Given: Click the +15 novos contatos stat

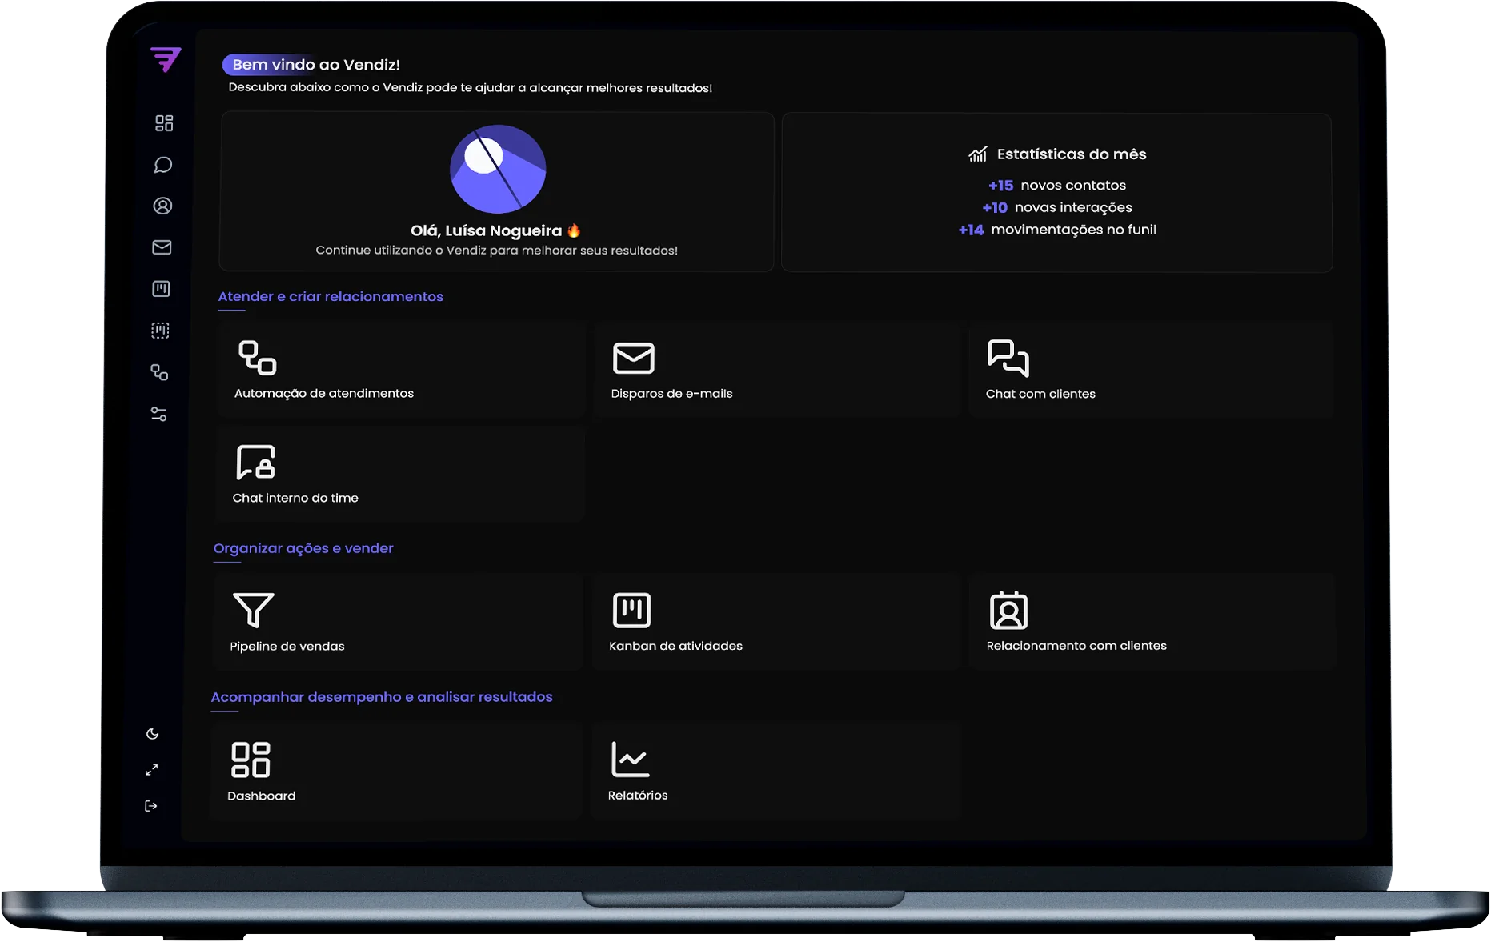Looking at the screenshot, I should pos(1057,185).
